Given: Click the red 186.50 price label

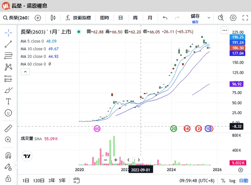Looking at the screenshot, I should tap(237, 48).
